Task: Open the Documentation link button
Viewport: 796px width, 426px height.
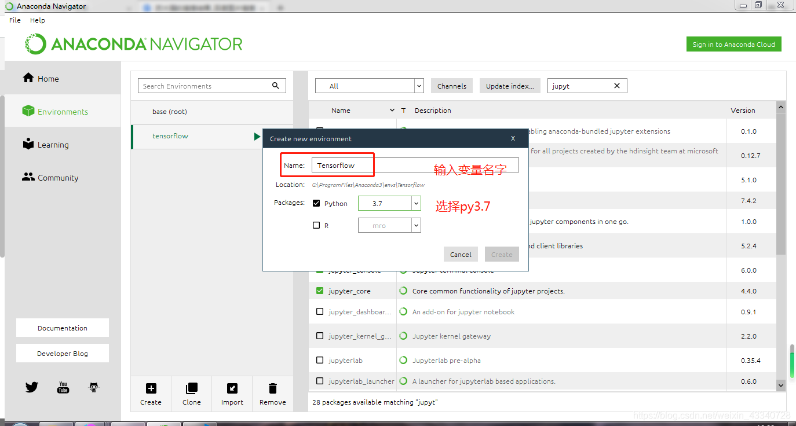Action: [x=63, y=328]
